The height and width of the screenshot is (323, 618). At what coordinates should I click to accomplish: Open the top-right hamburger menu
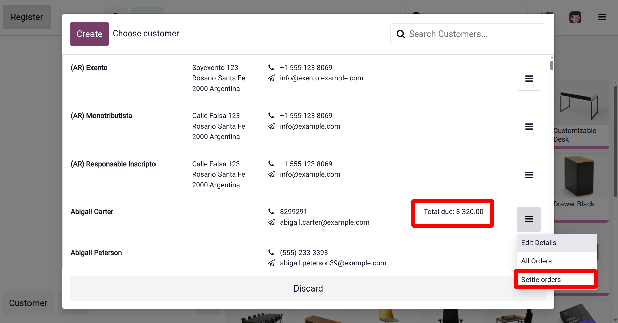click(x=602, y=17)
